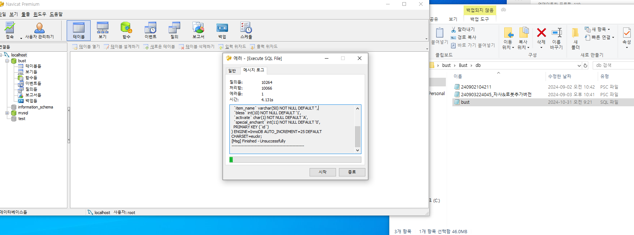Open address bar history dropdown in Explorer
This screenshot has width=634, height=235.
579,65
